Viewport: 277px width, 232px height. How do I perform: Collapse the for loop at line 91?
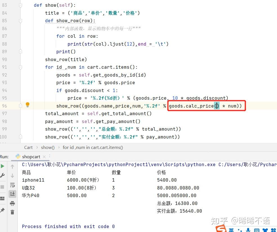pos(20,67)
